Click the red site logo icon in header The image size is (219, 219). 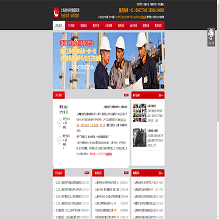56,12
